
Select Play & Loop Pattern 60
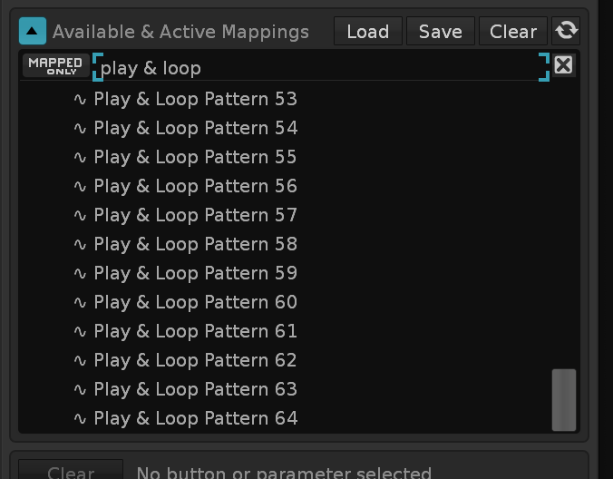pos(195,302)
